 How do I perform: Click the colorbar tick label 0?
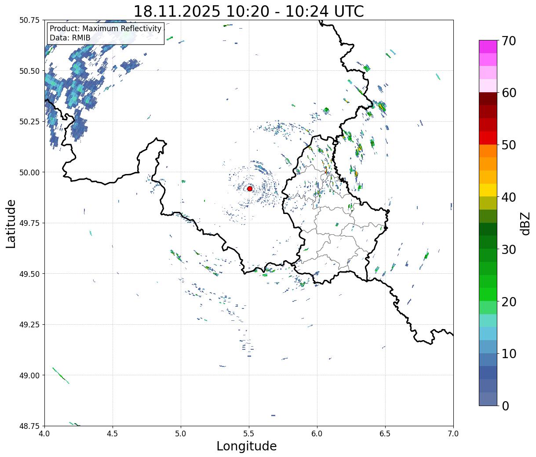[505, 406]
